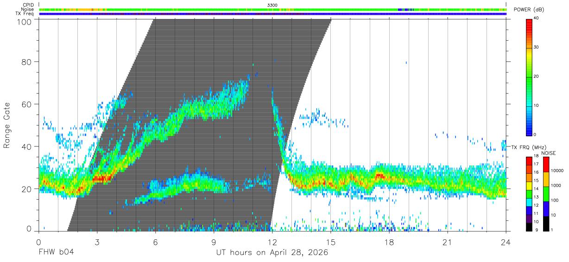Click the power scale 40 label
The width and height of the screenshot is (569, 262).
[x=537, y=18]
